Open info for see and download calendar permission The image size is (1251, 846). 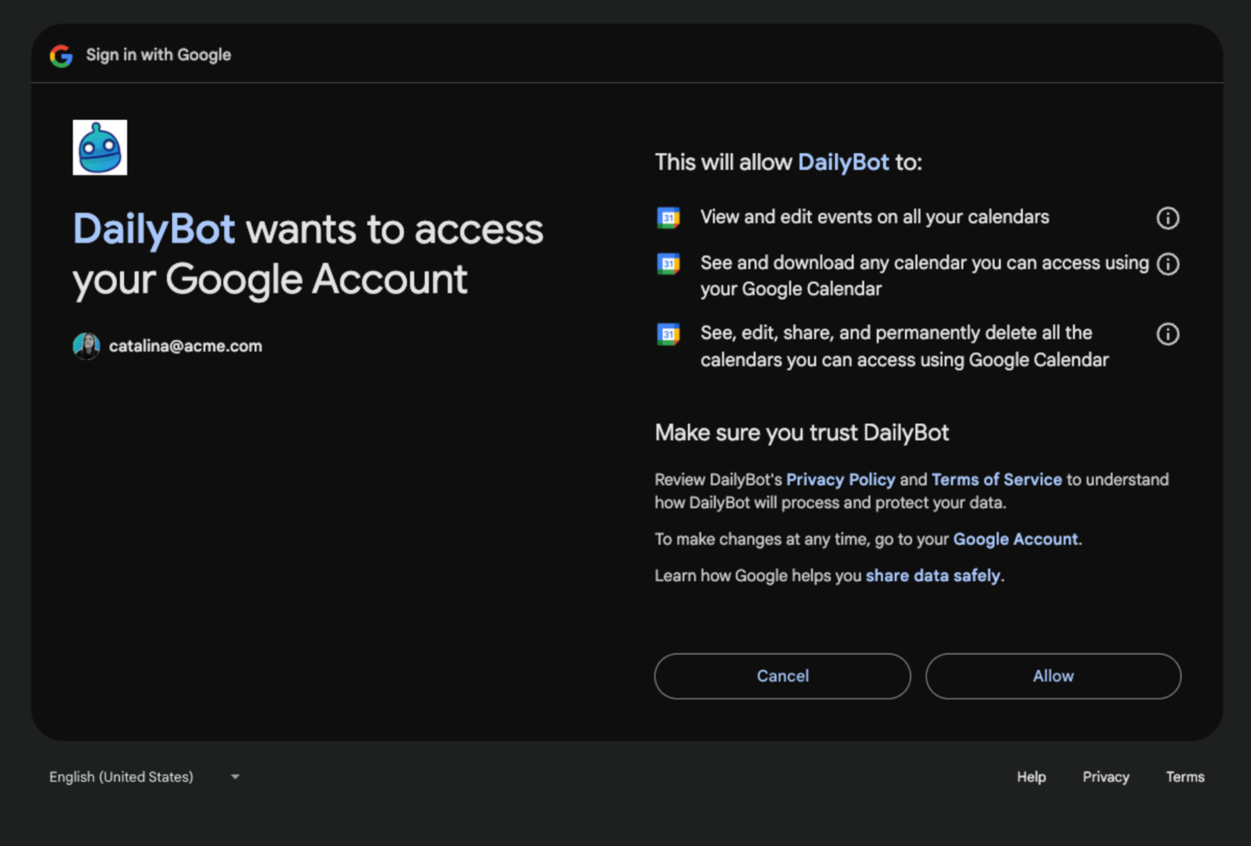pyautogui.click(x=1168, y=264)
